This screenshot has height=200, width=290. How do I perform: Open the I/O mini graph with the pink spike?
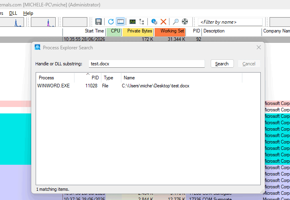[x=43, y=22]
